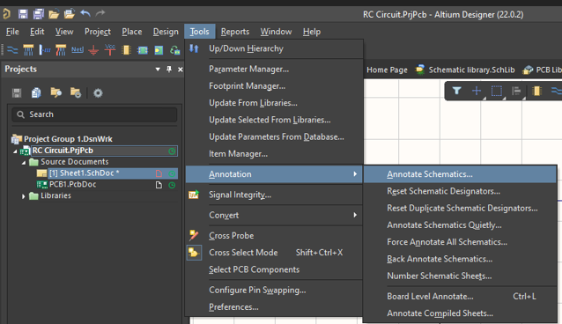Image resolution: width=562 pixels, height=324 pixels.
Task: Click the selection filter funnel icon
Action: point(456,91)
